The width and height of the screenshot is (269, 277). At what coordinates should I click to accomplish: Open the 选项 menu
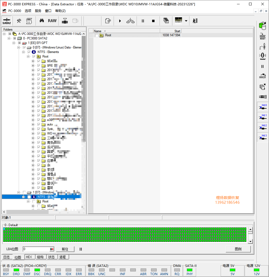pyautogui.click(x=28, y=11)
